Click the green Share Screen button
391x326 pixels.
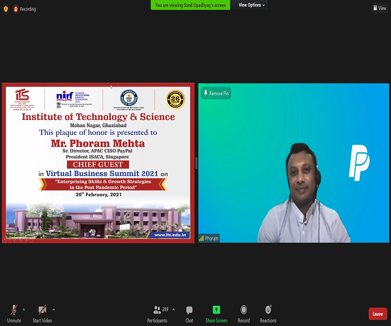tap(216, 314)
